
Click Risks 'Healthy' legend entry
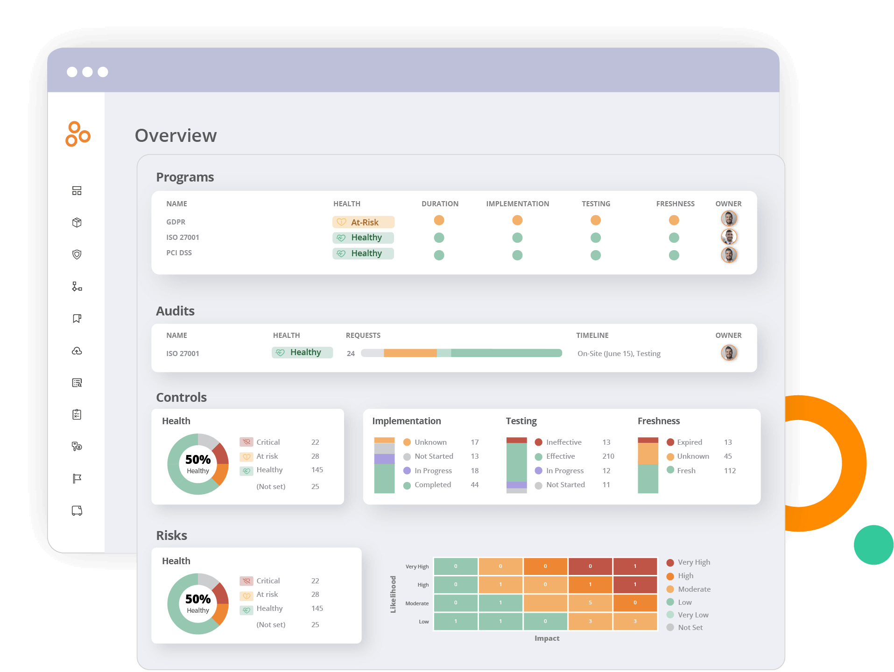[282, 609]
